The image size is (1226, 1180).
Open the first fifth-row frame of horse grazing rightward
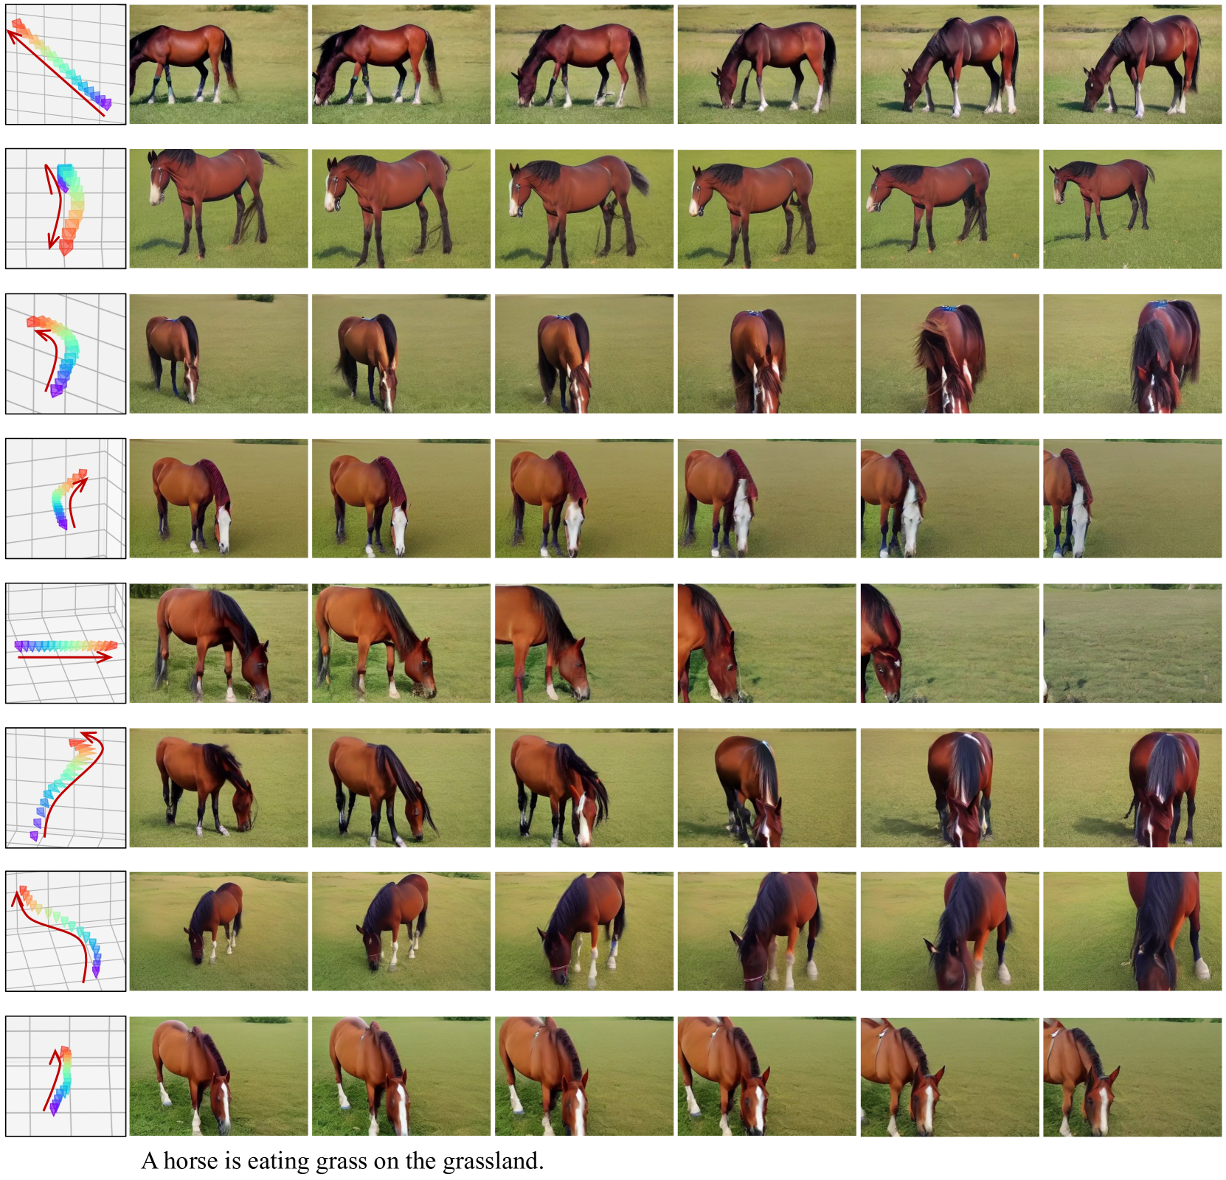pos(218,643)
